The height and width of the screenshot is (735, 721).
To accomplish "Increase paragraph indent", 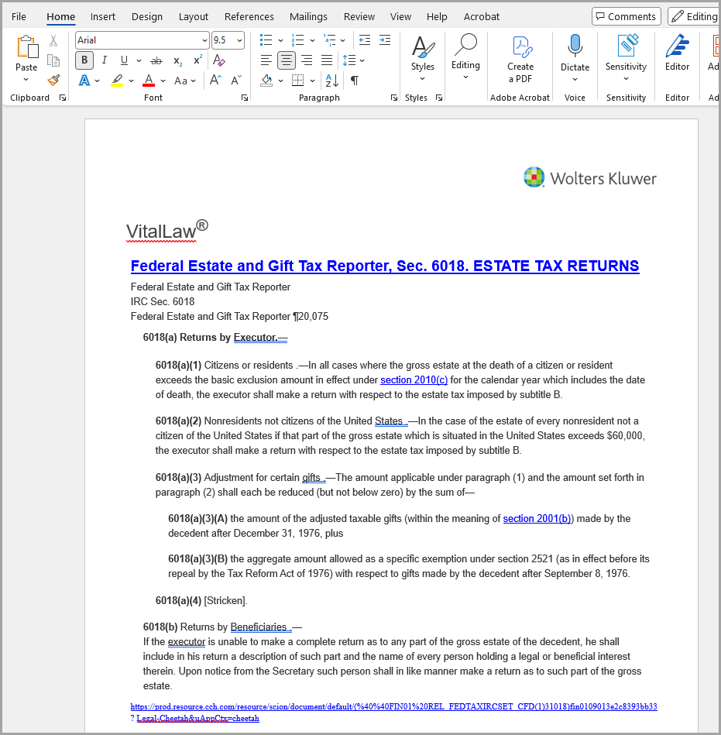I will [385, 40].
